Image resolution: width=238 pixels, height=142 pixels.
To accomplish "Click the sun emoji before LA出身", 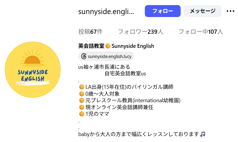I will point(81,87).
